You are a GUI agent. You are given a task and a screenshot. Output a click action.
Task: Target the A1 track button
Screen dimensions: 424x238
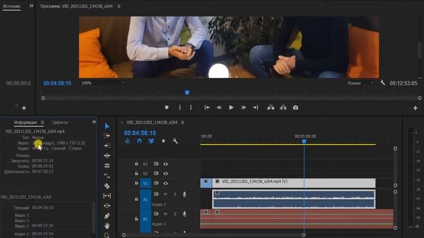(145, 199)
